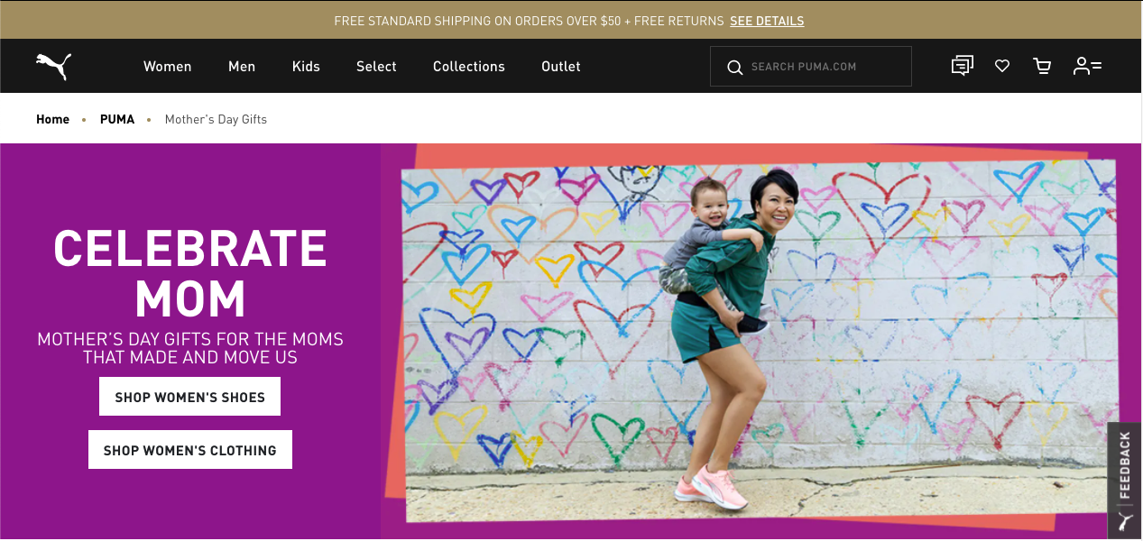This screenshot has width=1143, height=541.
Task: Open the Kids navigation menu
Action: pos(306,66)
